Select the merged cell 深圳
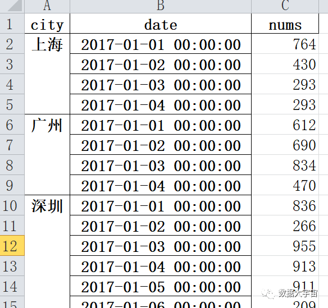The width and height of the screenshot is (328, 308). [47, 251]
